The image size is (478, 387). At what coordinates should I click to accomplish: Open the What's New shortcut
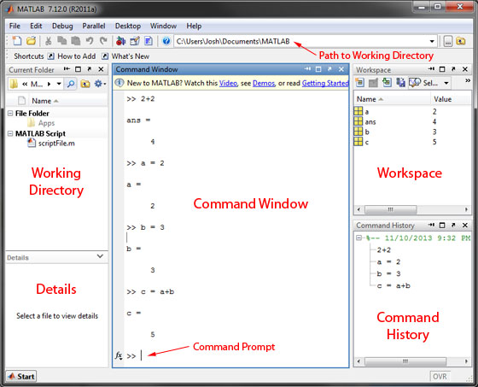pos(125,56)
